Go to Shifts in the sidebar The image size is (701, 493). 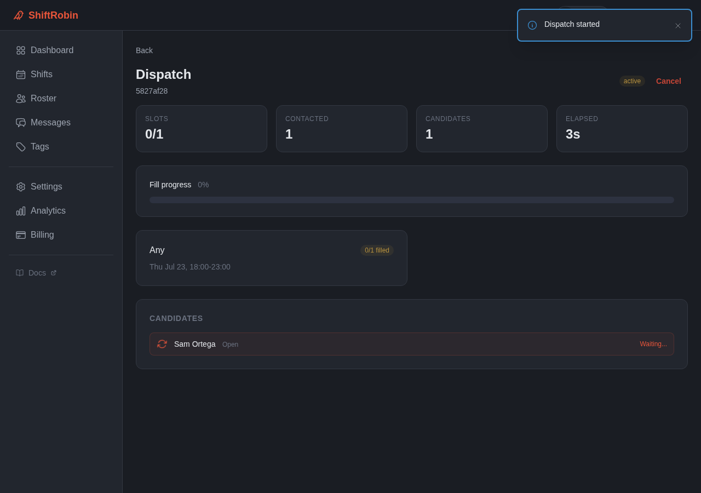pyautogui.click(x=61, y=74)
